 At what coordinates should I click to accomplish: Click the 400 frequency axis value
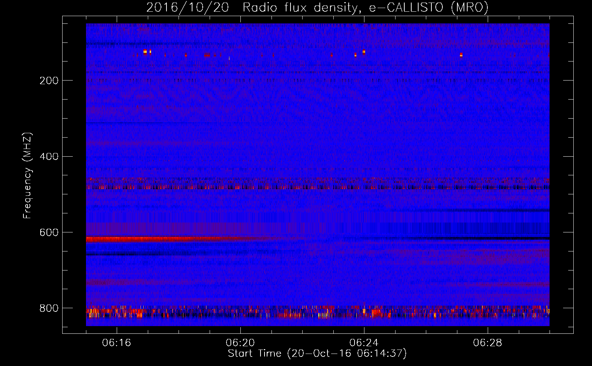click(49, 157)
